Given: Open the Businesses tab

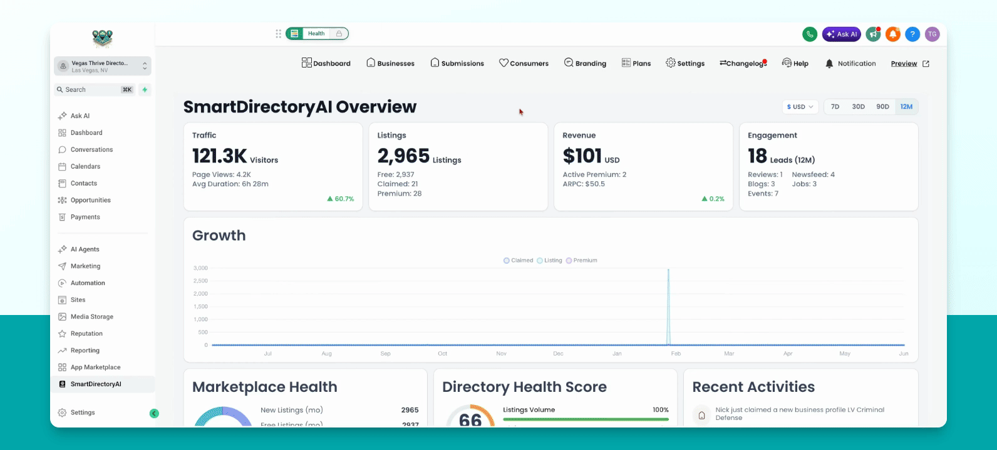Looking at the screenshot, I should 390,63.
